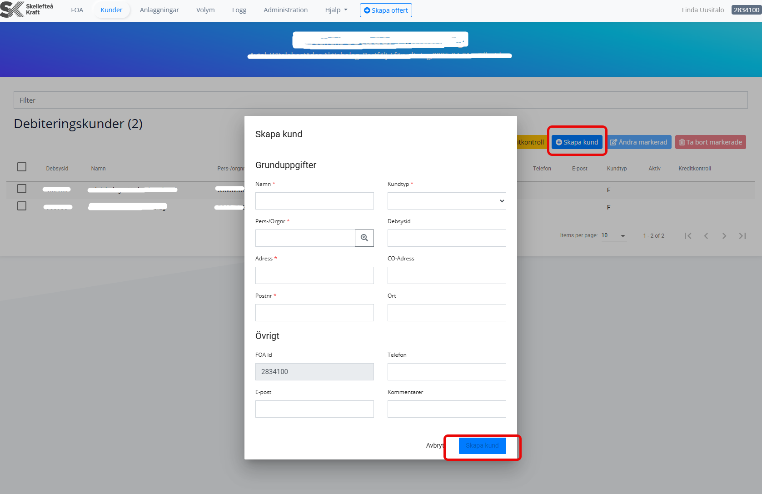The width and height of the screenshot is (762, 494).
Task: Go to the first page of results
Action: tap(688, 236)
